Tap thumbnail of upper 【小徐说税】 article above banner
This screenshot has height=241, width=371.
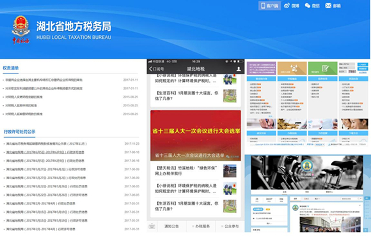tap(230, 79)
